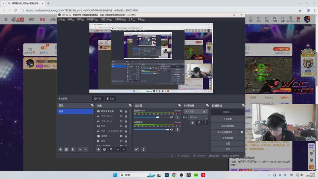Open the scene transition type dropdown
The height and width of the screenshot is (179, 318).
click(196, 111)
